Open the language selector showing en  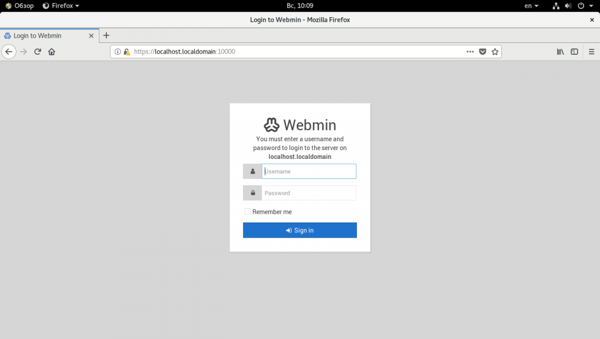(531, 5)
